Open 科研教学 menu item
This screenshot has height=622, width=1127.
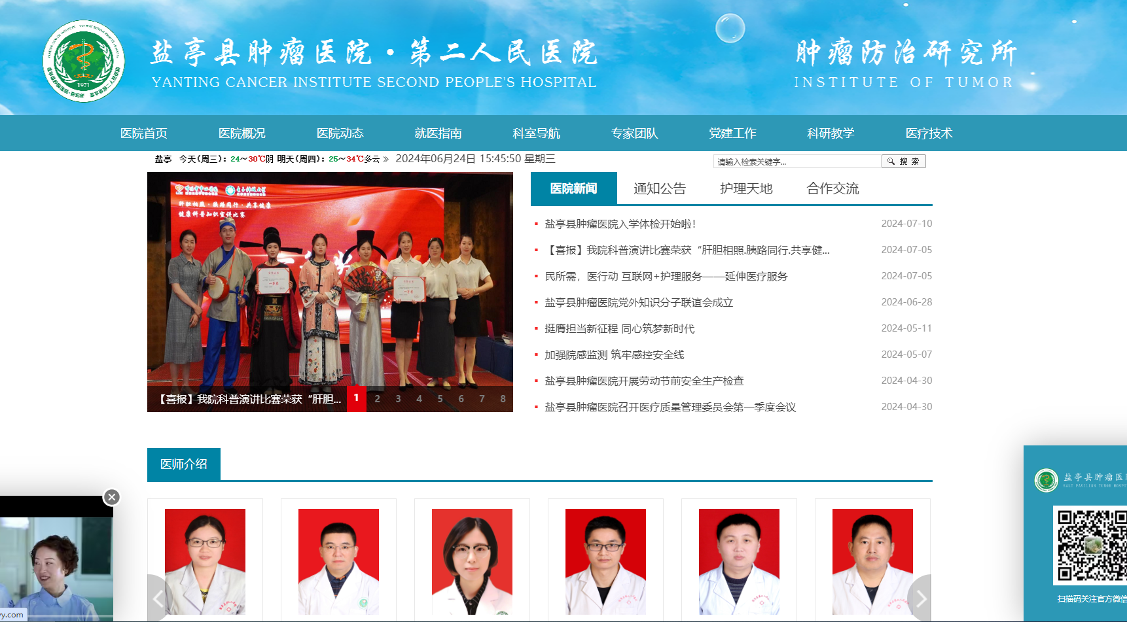pos(831,133)
